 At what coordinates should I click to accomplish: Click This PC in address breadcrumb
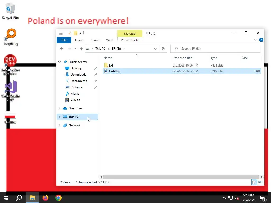click(100, 49)
